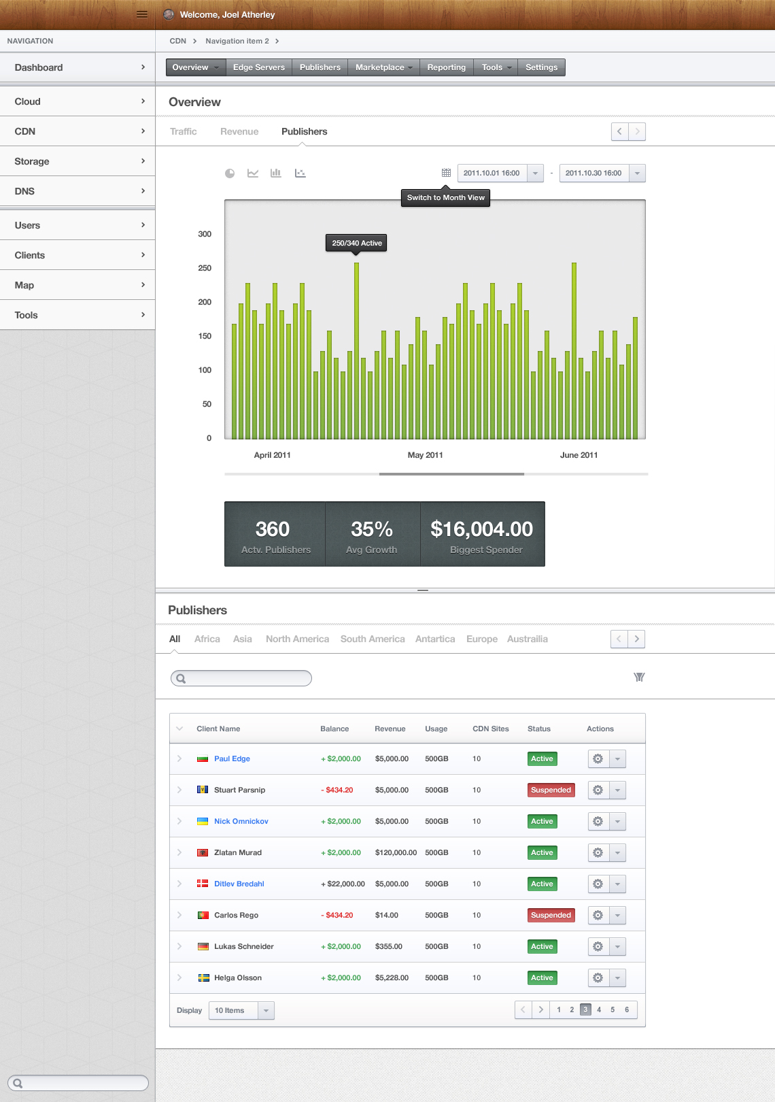The width and height of the screenshot is (775, 1102).
Task: Open gear actions for Stuart Parsnip
Action: [598, 790]
